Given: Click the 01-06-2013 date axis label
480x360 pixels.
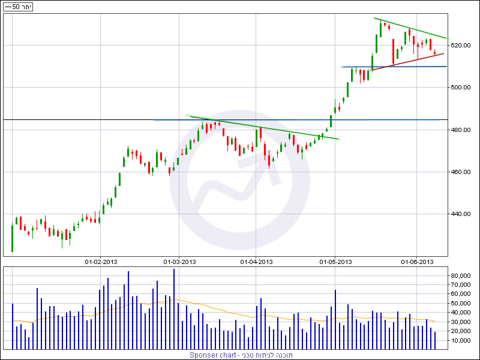Looking at the screenshot, I should (x=417, y=262).
